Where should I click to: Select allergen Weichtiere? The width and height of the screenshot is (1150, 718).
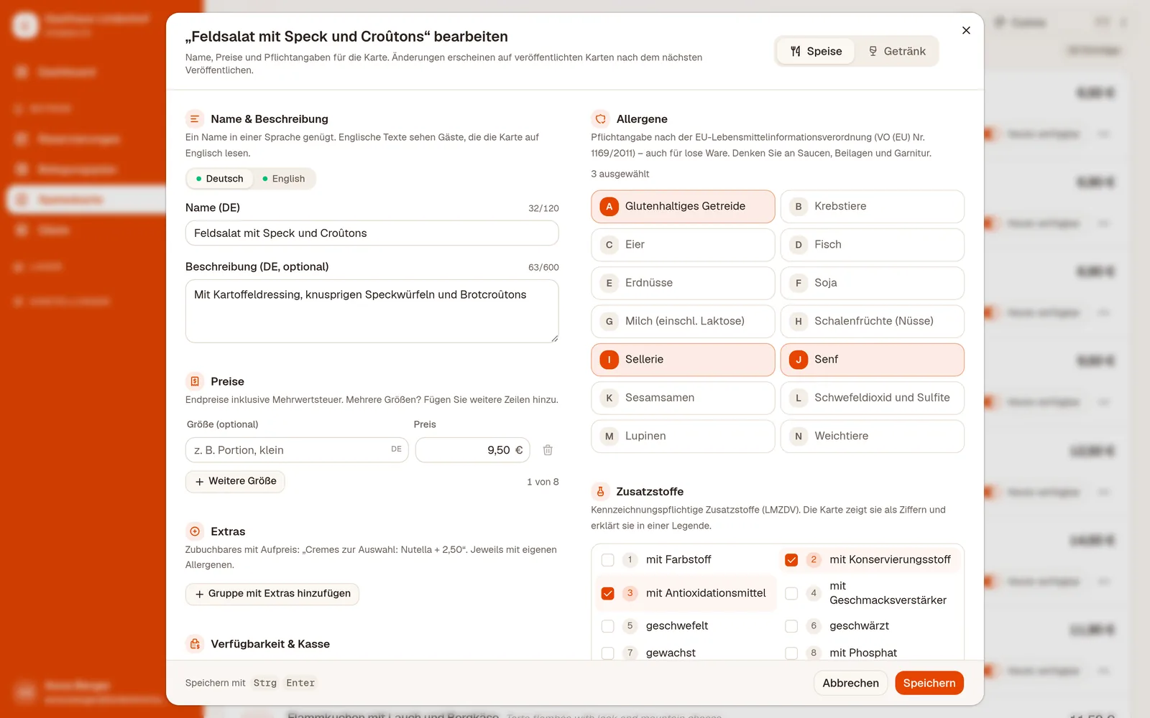point(872,437)
